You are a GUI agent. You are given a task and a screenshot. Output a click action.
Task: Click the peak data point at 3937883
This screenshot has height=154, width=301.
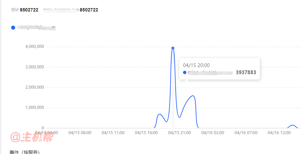[x=173, y=48]
